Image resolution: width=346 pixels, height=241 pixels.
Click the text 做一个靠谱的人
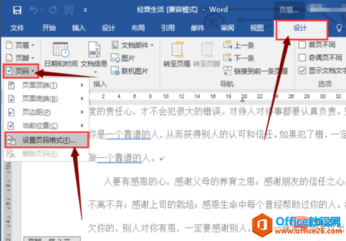(121, 158)
